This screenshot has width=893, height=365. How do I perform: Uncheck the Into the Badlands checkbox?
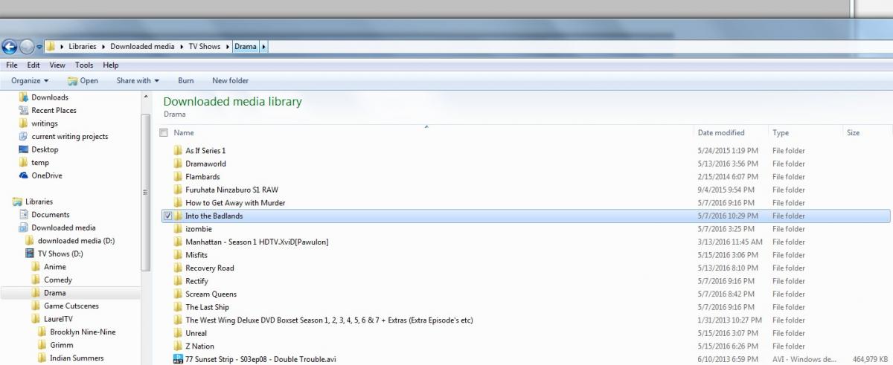tap(167, 216)
